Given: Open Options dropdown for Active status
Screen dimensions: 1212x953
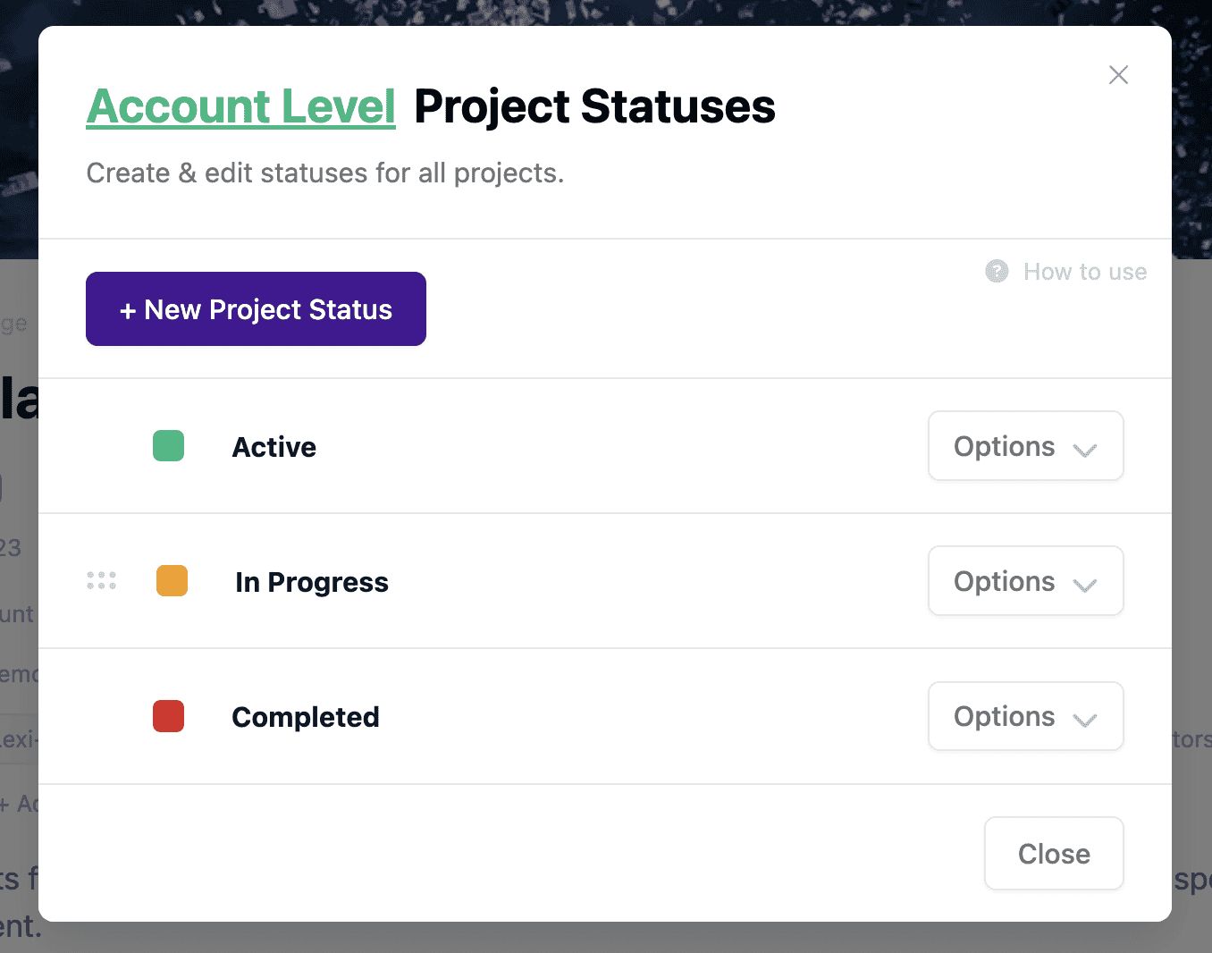Looking at the screenshot, I should click(x=1024, y=446).
